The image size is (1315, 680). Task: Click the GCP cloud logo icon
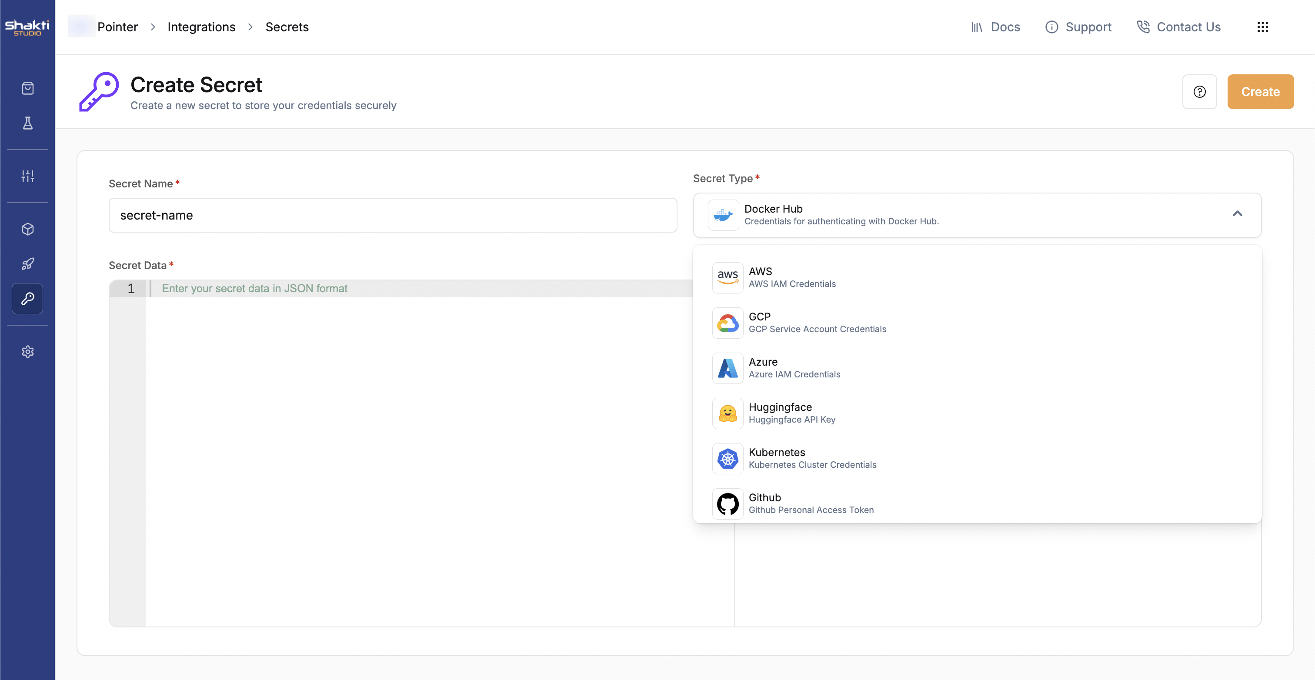728,323
